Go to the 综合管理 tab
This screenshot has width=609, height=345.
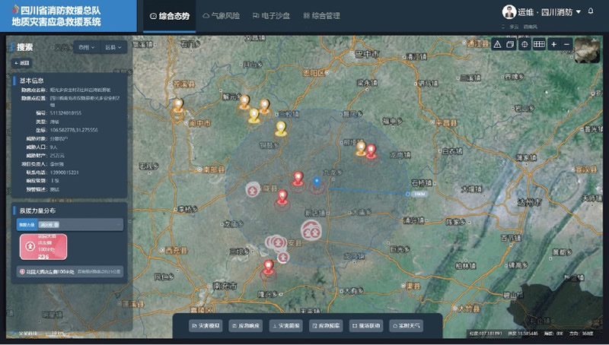[x=321, y=16]
